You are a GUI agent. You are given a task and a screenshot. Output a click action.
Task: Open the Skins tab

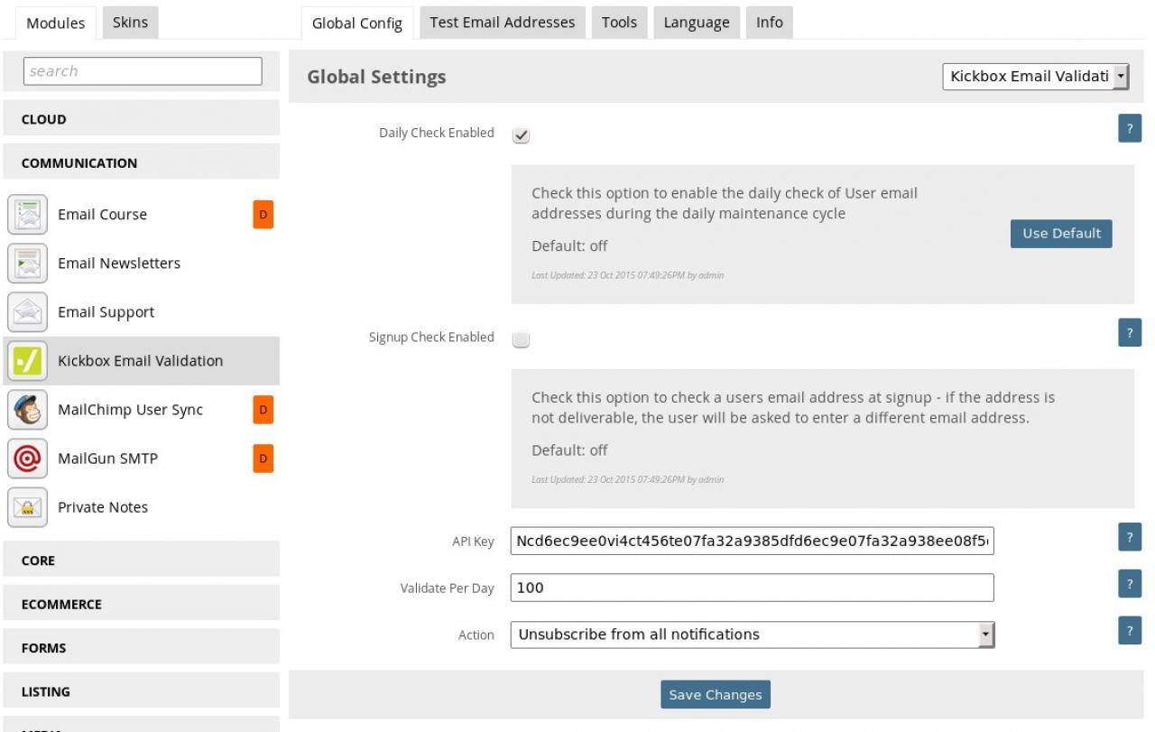tap(130, 23)
